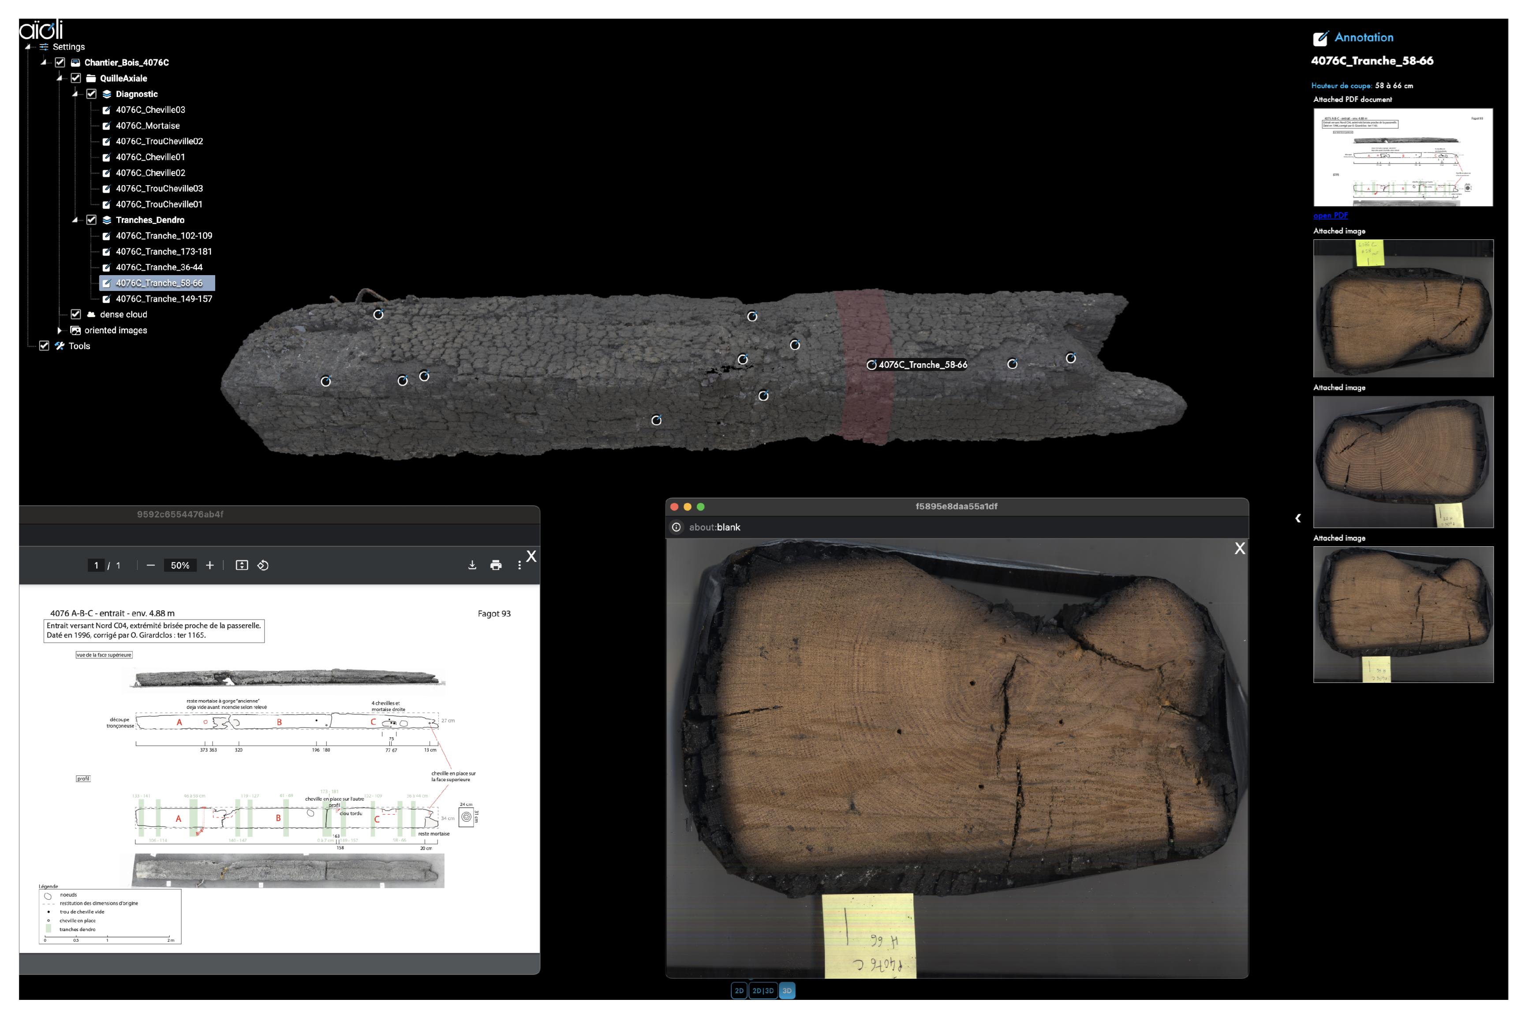This screenshot has height=1014, width=1525.
Task: Rotate the PDF document counterclockwise
Action: [x=263, y=565]
